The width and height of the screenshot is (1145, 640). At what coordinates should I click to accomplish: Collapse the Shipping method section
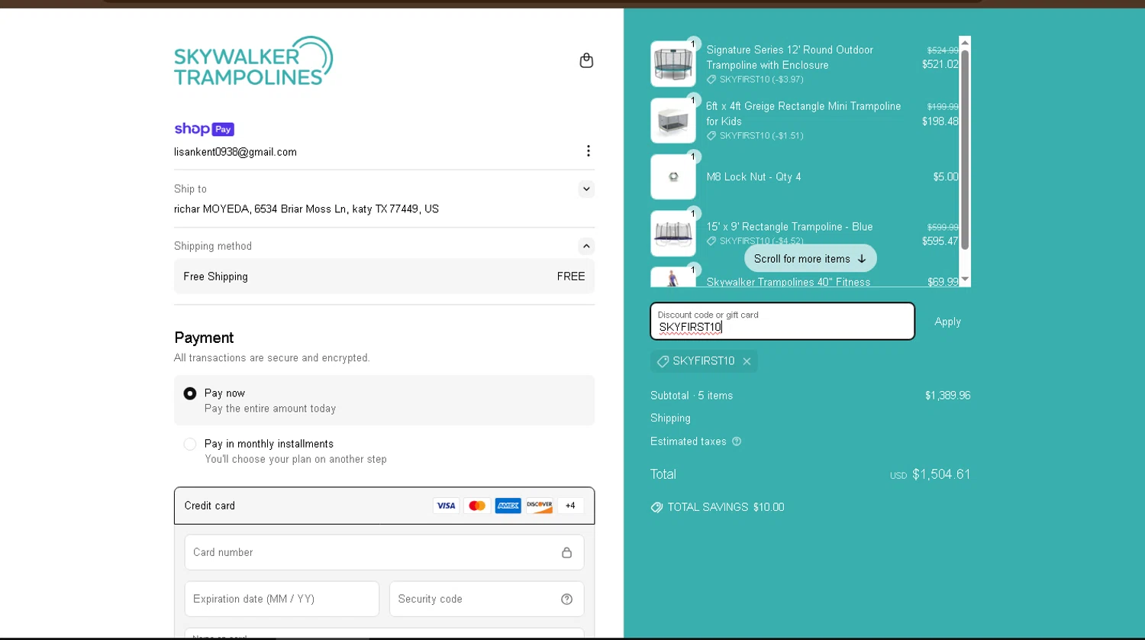[586, 246]
